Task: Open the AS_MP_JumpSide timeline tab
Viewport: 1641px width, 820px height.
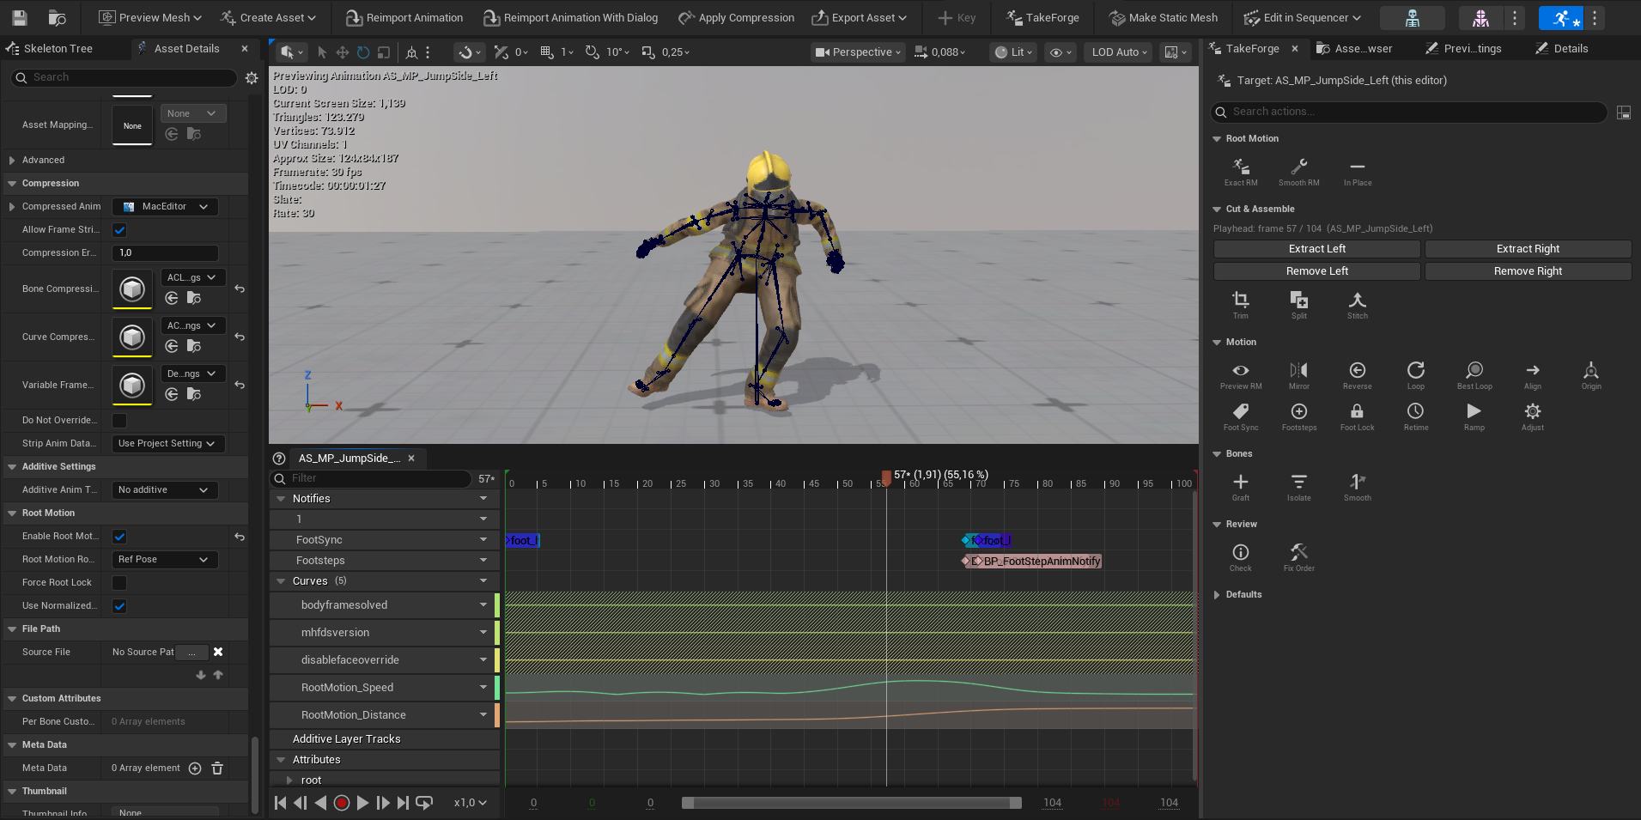Action: (x=349, y=459)
